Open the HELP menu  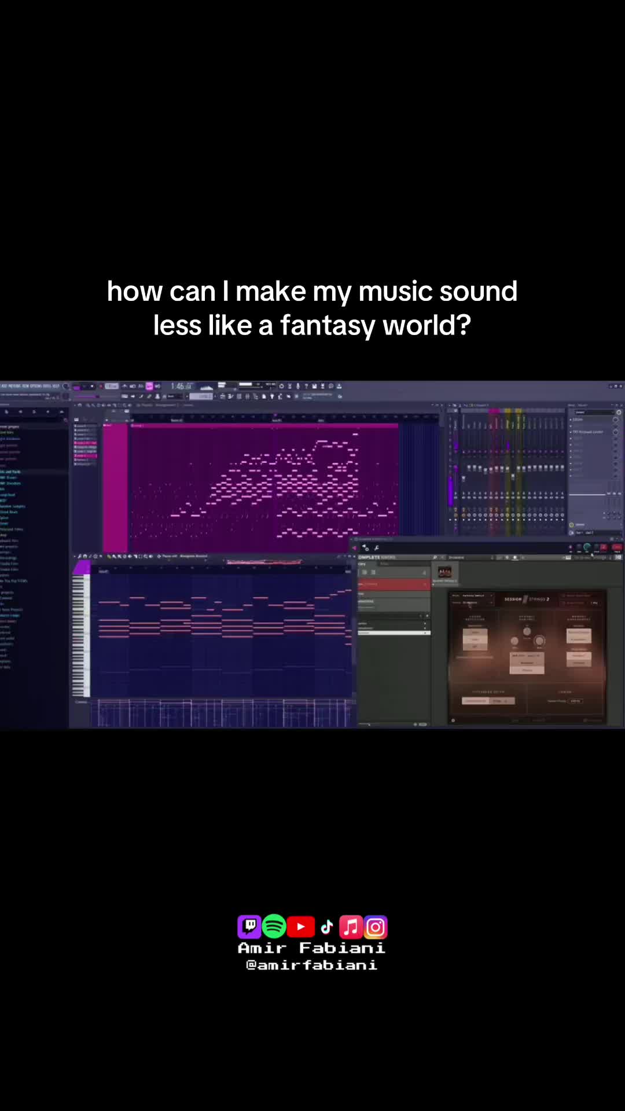pyautogui.click(x=56, y=386)
